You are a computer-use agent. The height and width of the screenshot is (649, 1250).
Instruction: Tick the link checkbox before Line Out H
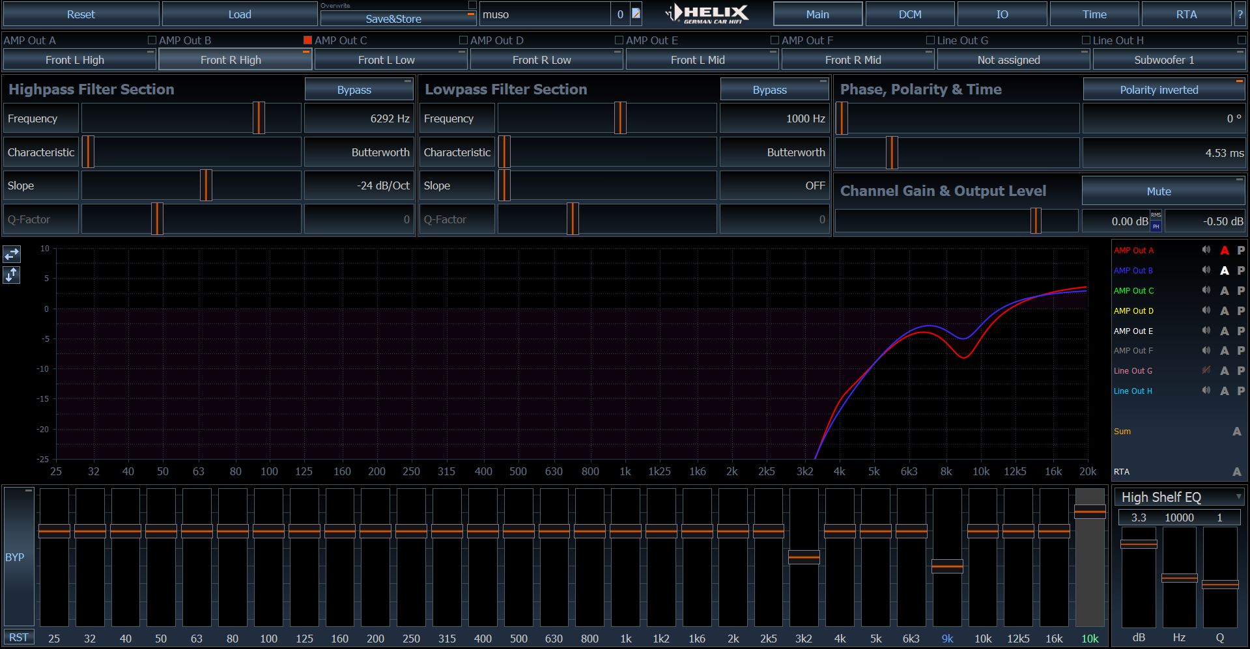(x=1086, y=40)
